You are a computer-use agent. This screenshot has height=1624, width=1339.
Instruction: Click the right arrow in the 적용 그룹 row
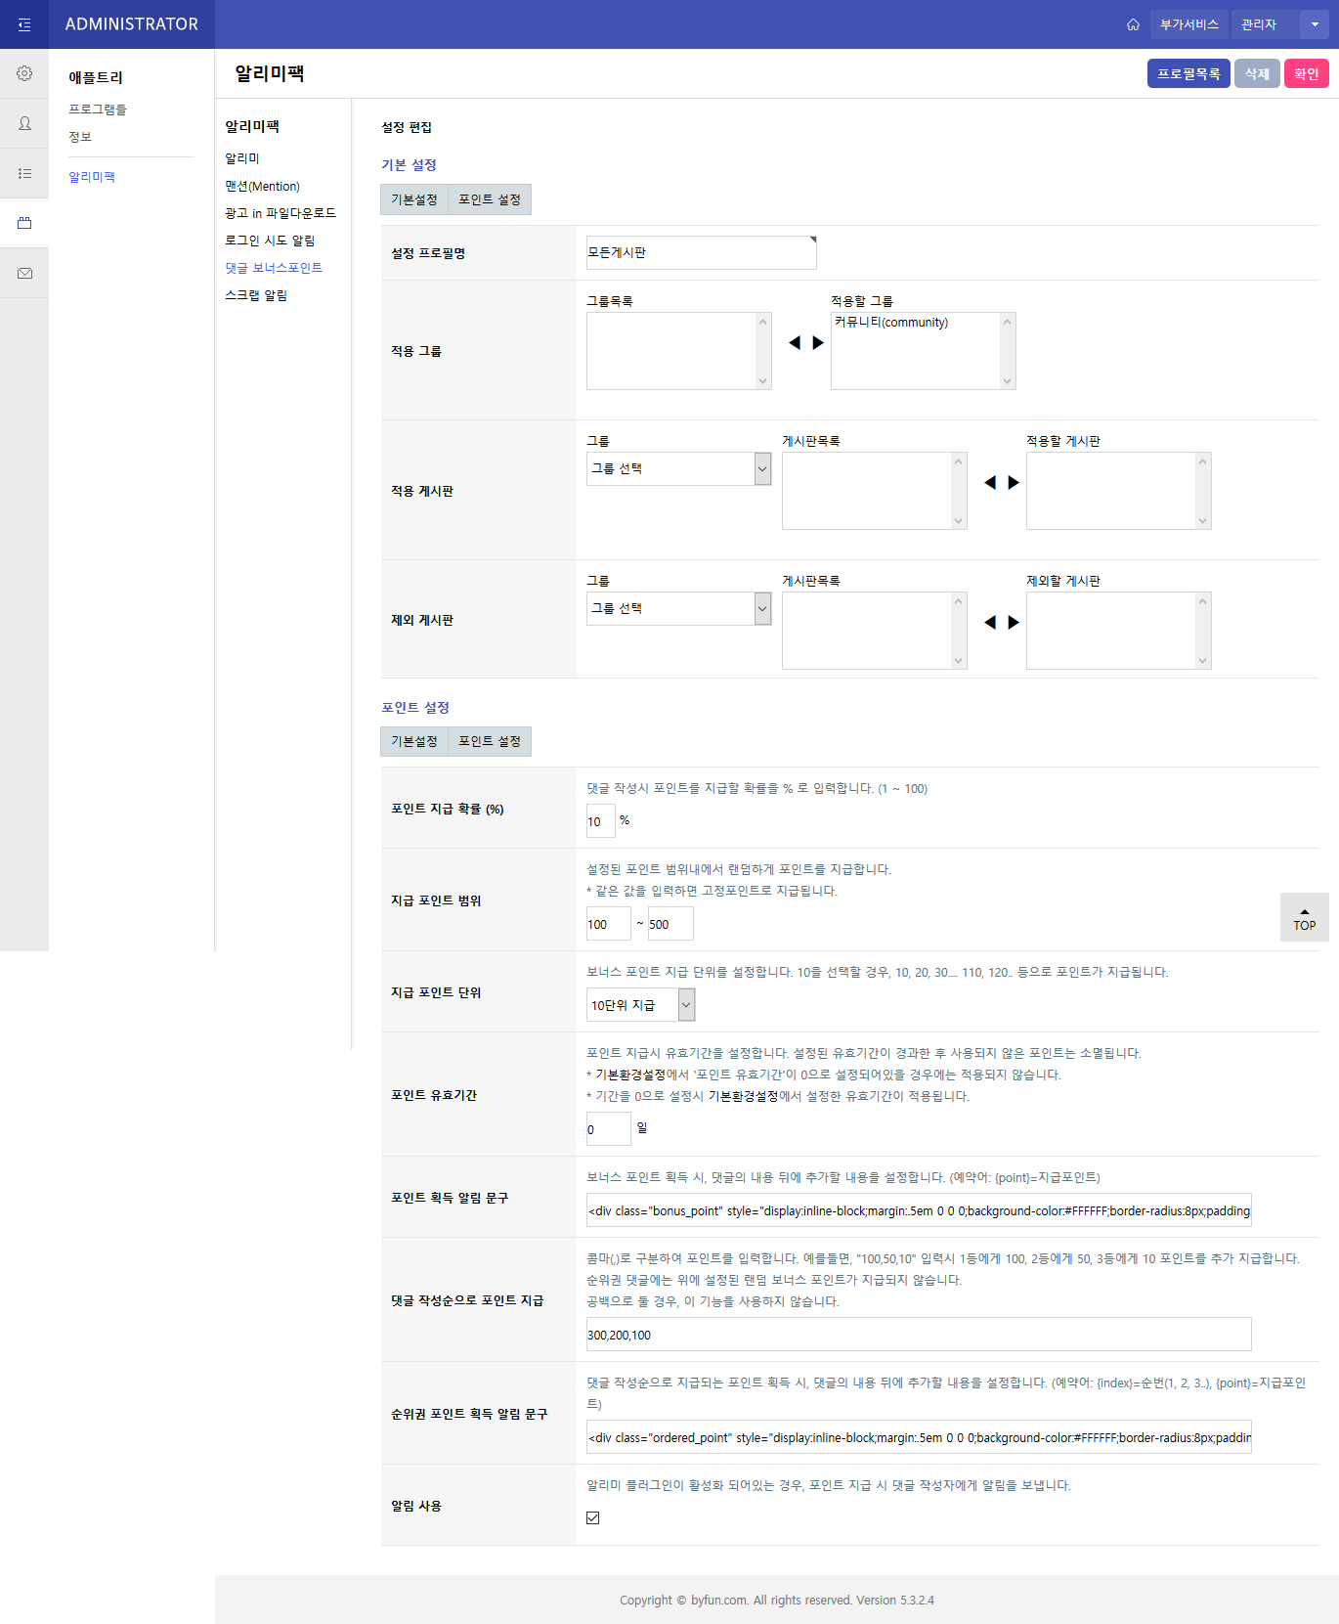click(818, 342)
